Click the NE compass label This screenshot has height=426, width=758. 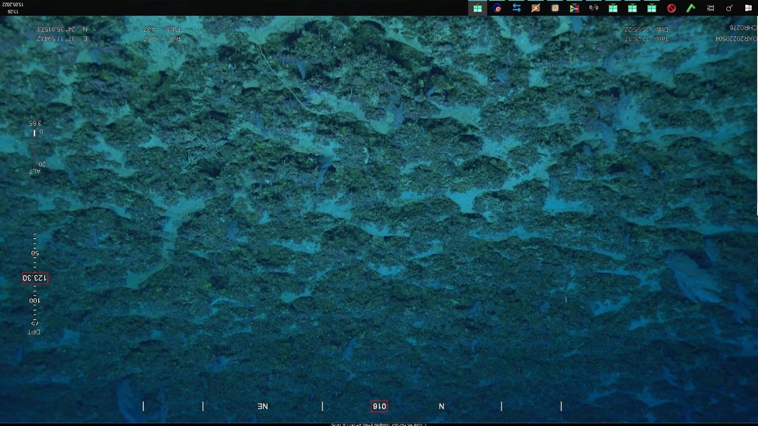point(263,406)
